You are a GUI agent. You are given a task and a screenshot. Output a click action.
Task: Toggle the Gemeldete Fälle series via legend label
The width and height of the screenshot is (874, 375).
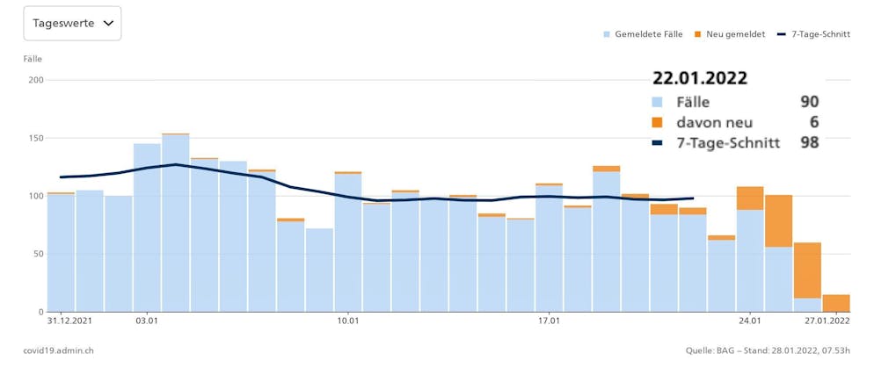[648, 34]
